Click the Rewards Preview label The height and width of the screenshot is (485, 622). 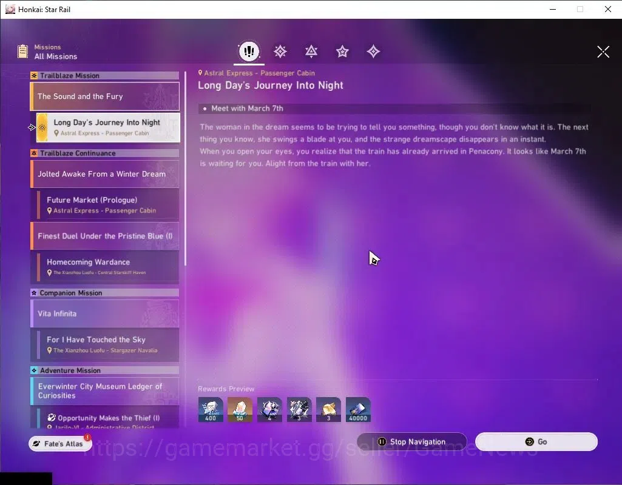coord(226,389)
